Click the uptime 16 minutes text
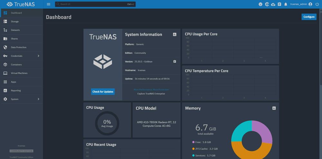 pyautogui.click(x=152, y=79)
